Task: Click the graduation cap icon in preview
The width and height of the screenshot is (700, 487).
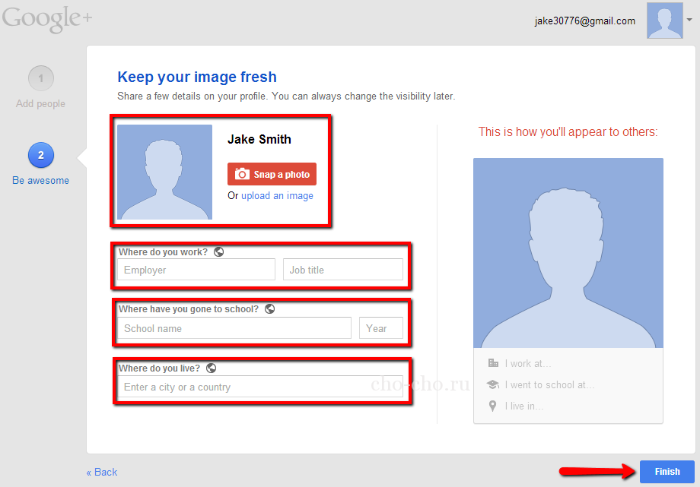Action: 493,384
